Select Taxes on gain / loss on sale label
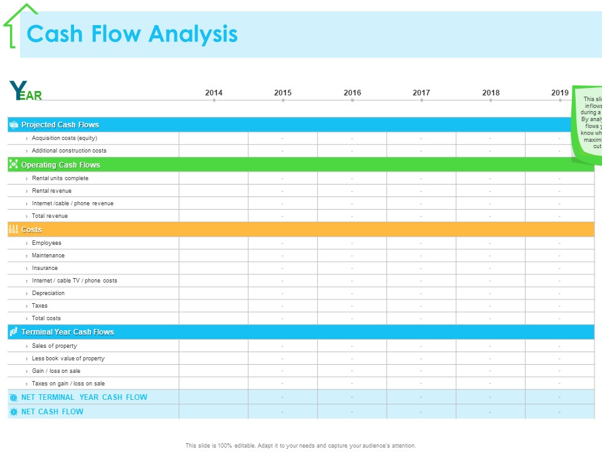602x452 pixels. [68, 384]
